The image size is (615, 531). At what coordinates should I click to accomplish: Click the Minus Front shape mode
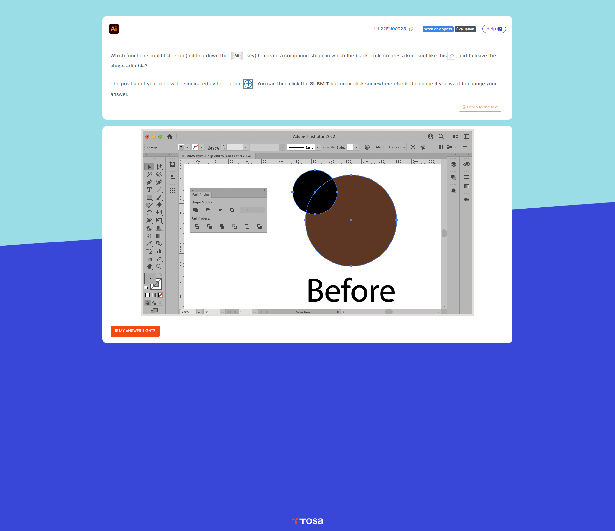click(x=208, y=210)
